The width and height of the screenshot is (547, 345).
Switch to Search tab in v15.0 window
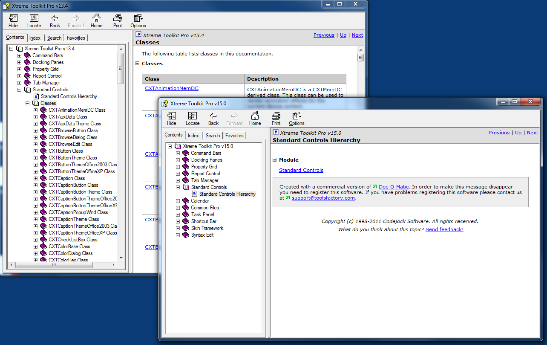click(x=213, y=136)
